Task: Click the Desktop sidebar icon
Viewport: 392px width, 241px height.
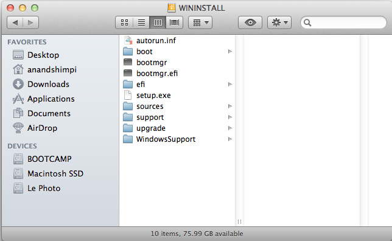Action: pyautogui.click(x=18, y=55)
